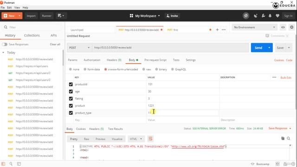Open the wrench settings icon
Image resolution: width=297 pixels, height=167 pixels.
[x=263, y=16]
